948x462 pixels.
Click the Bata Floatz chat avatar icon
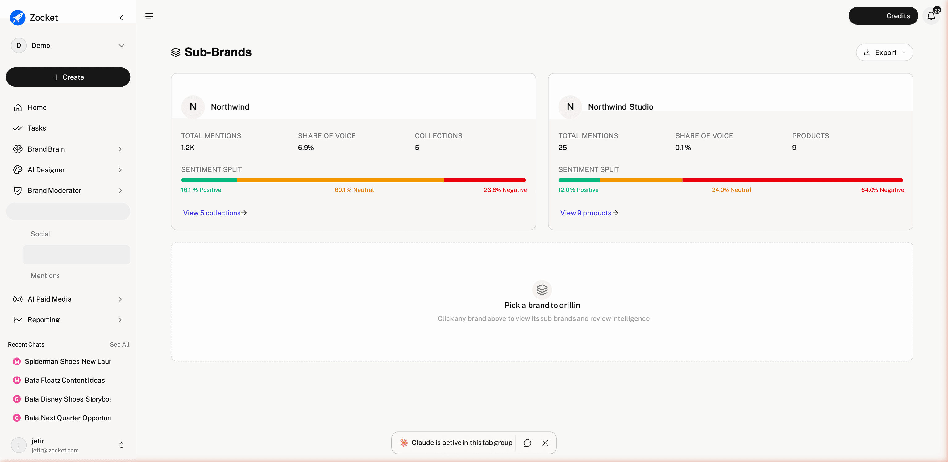[x=17, y=380]
